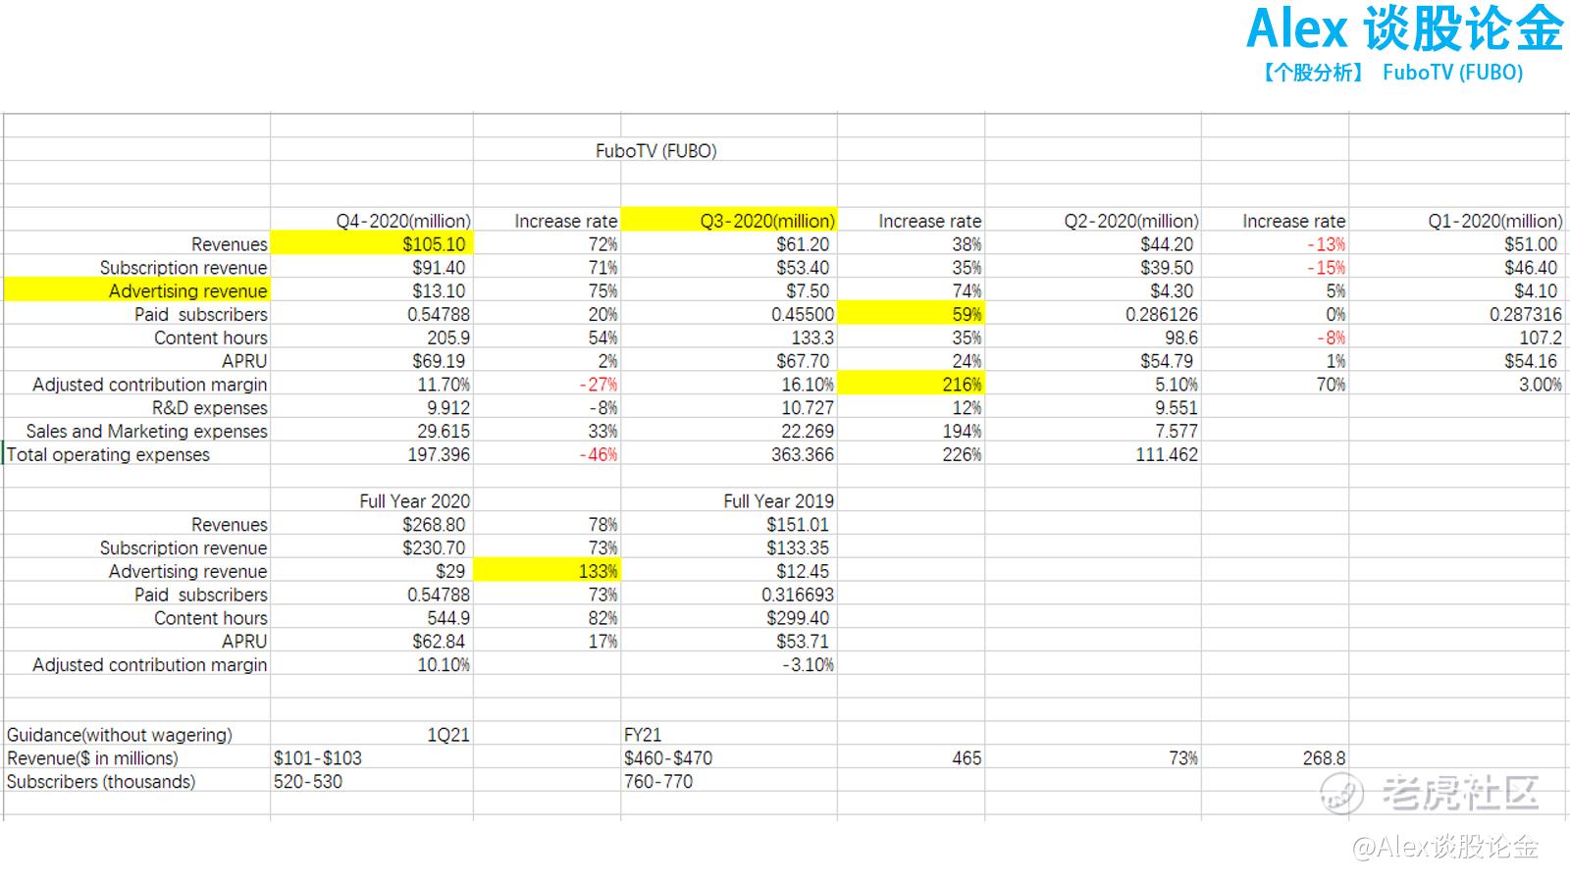1570x883 pixels.
Task: Click the $230.70 subscription revenue cell
Action: [x=372, y=548]
